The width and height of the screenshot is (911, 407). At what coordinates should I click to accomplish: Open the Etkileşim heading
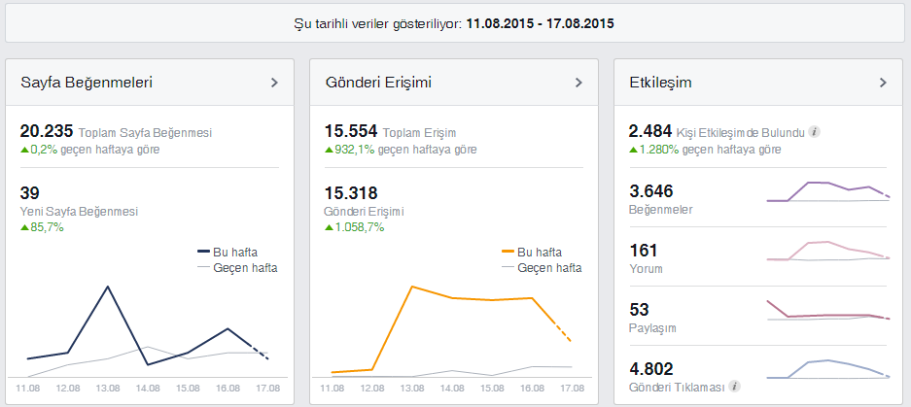click(x=660, y=83)
